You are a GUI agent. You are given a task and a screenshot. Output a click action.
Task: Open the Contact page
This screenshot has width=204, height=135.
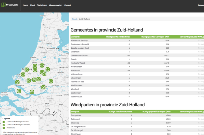(x=68, y=5)
